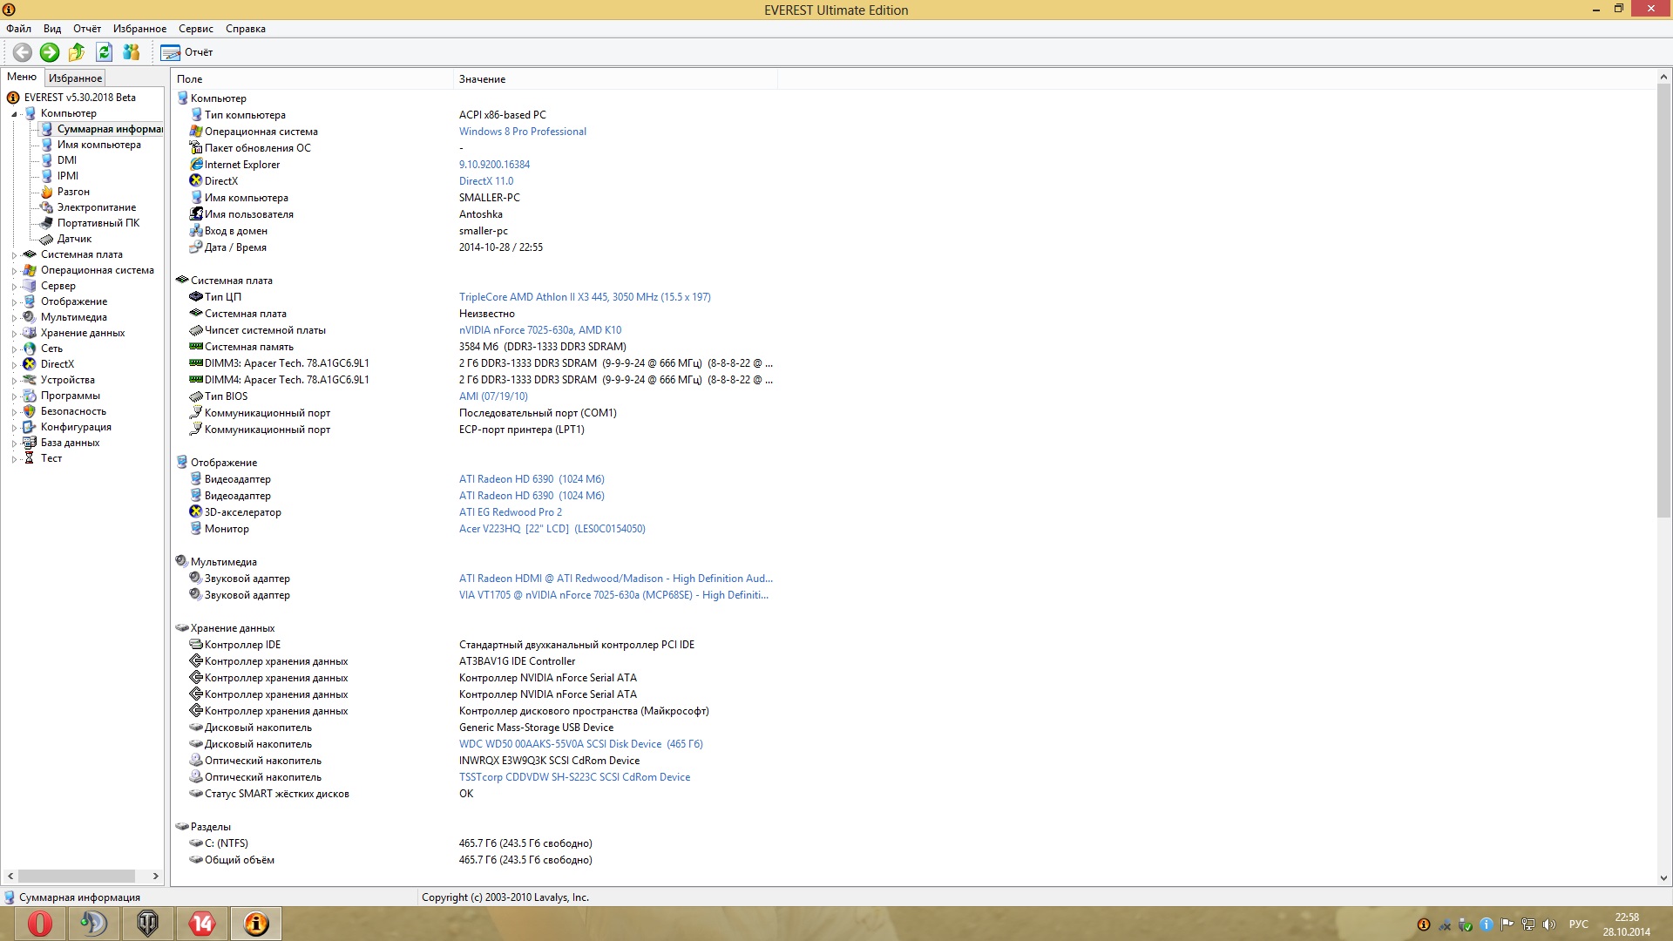This screenshot has width=1673, height=941.
Task: Click the Refresh toolbar icon
Action: [x=104, y=52]
